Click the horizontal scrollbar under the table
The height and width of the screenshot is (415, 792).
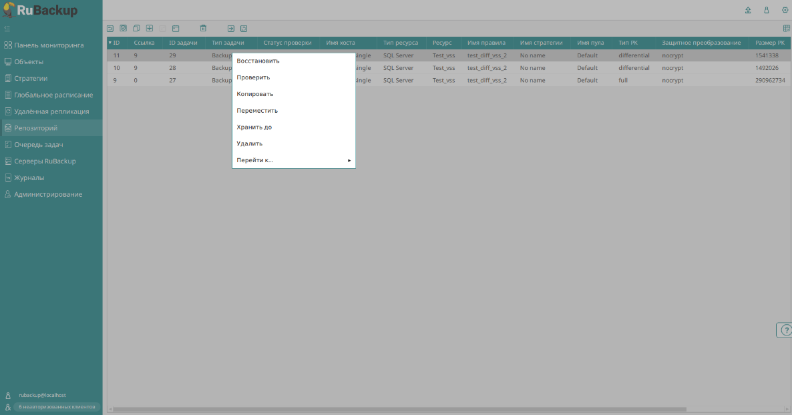(401, 409)
